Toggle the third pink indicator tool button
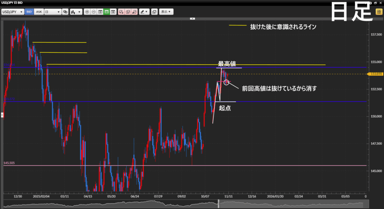 (x=134, y=12)
